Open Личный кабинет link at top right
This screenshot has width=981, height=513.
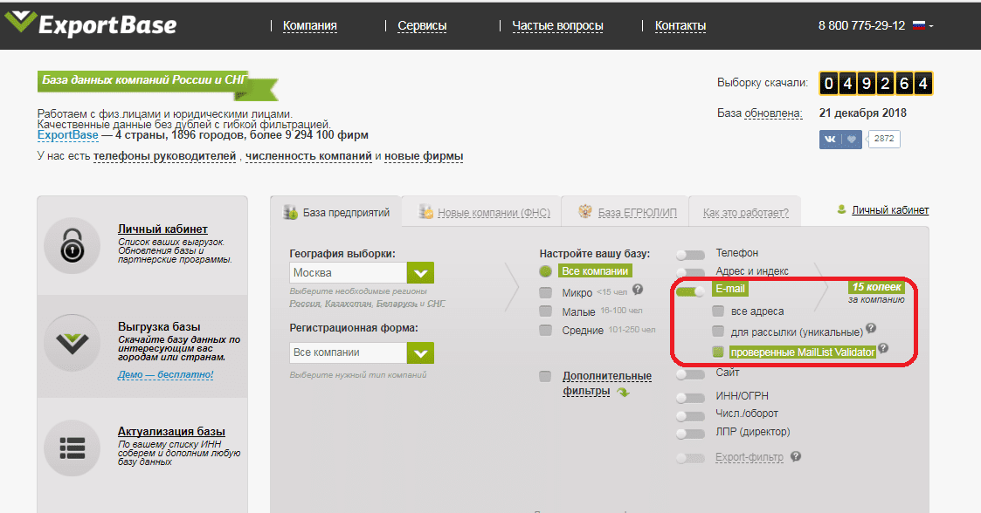pos(890,210)
